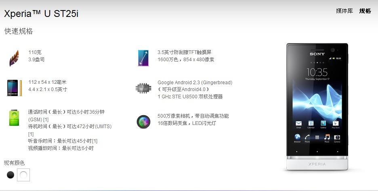Click the 可升级至Android4.0 text
378x191 pixels.
point(183,89)
